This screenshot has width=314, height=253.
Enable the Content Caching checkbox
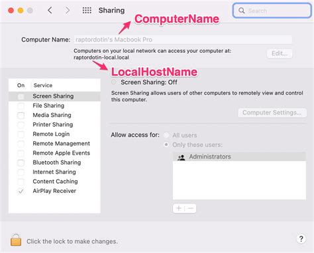[21, 182]
